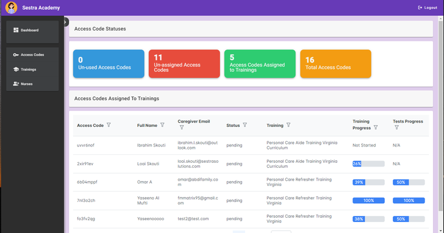Filter the Training column

(x=288, y=125)
